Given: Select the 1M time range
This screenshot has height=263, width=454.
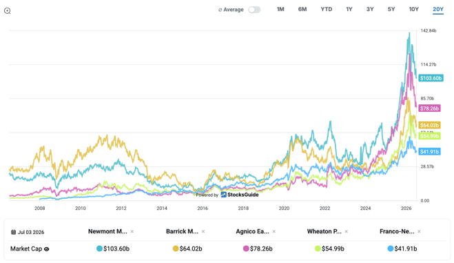Looking at the screenshot, I should click(280, 9).
